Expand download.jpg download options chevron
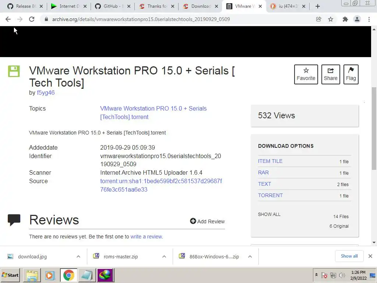Image resolution: width=377 pixels, height=283 pixels. pos(78,256)
